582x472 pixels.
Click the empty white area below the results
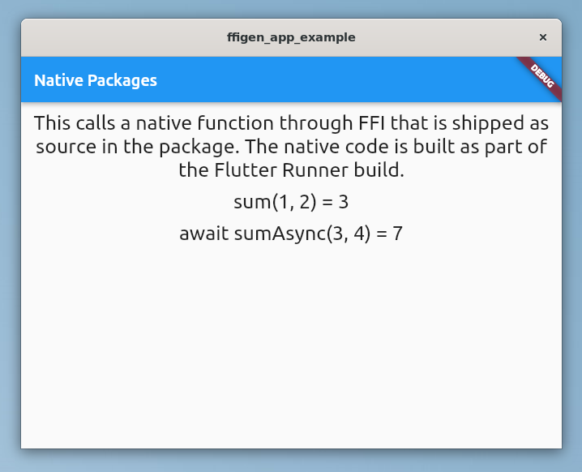291,349
